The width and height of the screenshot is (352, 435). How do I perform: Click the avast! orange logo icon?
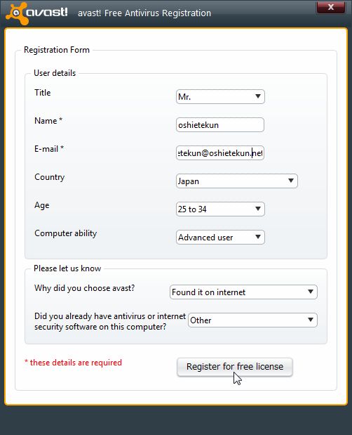pyautogui.click(x=17, y=13)
